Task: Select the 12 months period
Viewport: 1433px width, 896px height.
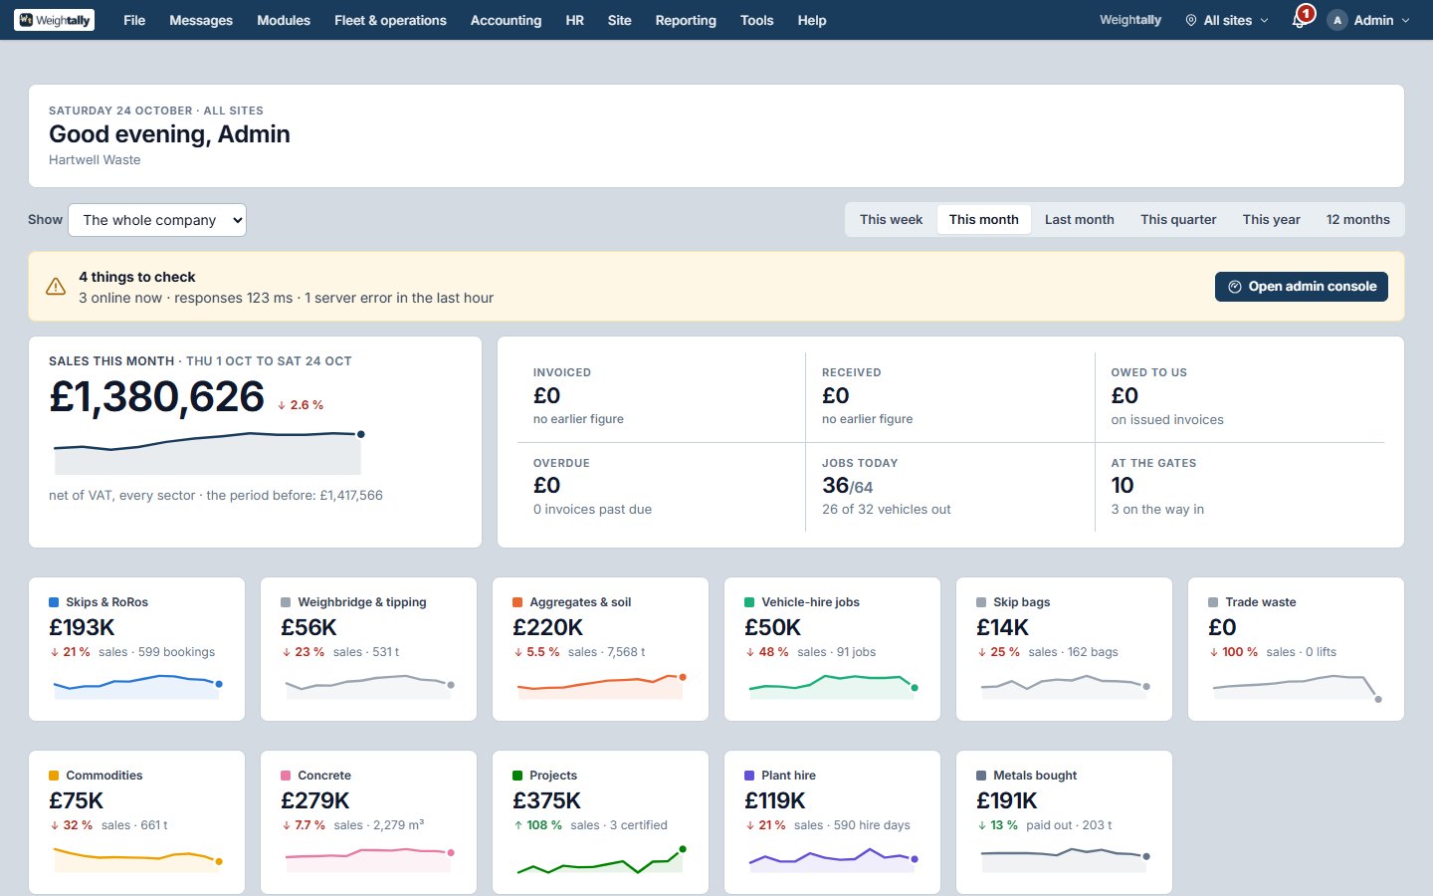Action: (1357, 220)
